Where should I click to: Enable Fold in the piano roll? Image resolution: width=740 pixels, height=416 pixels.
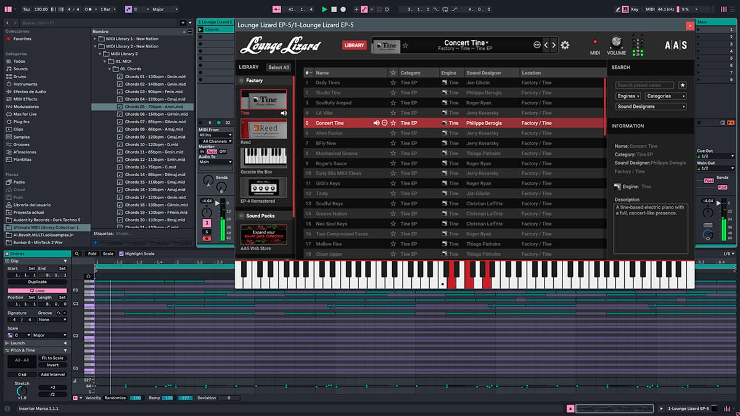coord(92,254)
